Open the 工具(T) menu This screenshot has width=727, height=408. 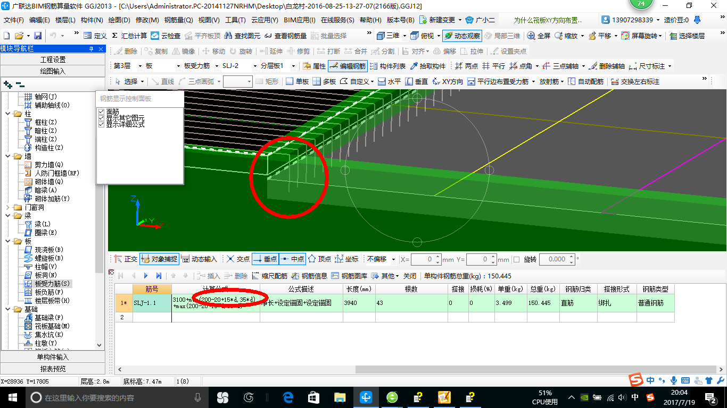[x=235, y=20]
